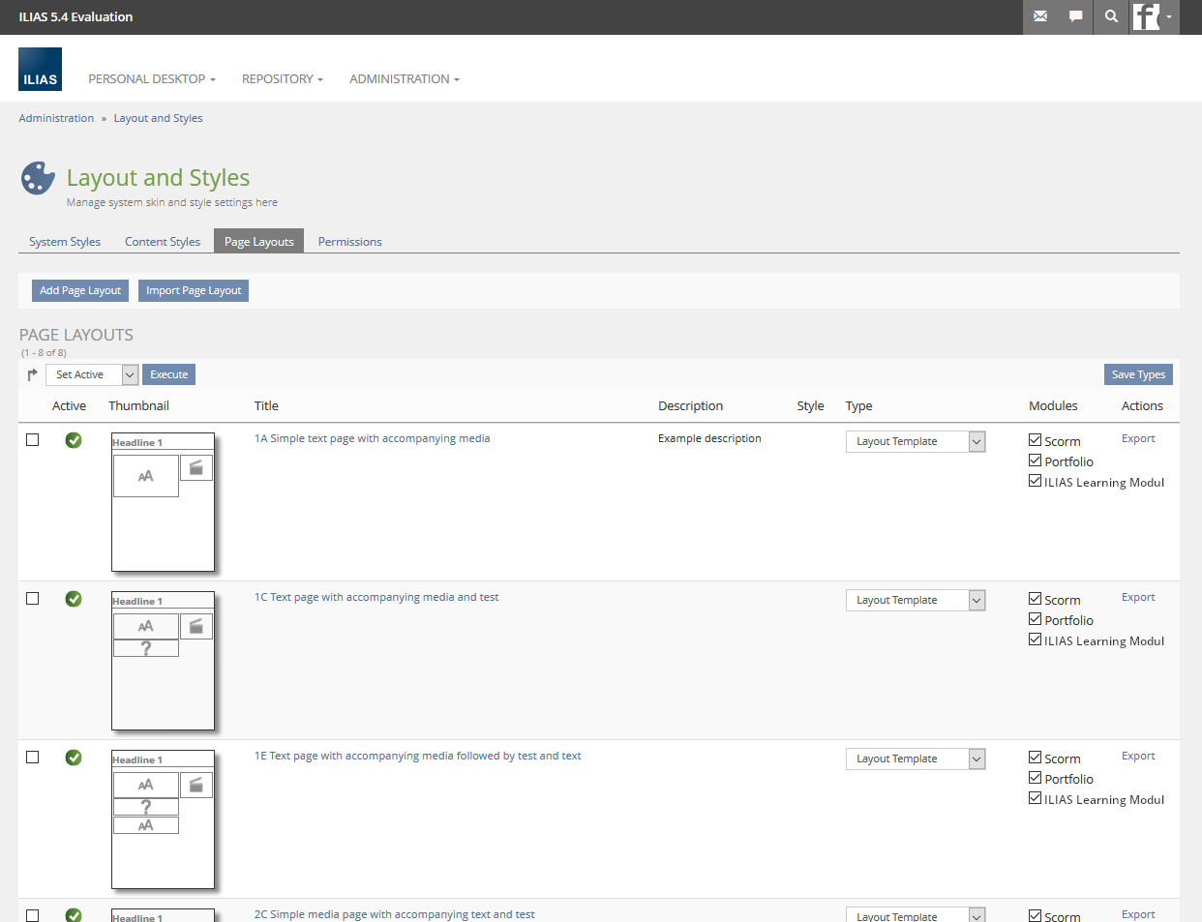Click the Add Page Layout button
1202x922 pixels.
pyautogui.click(x=80, y=290)
